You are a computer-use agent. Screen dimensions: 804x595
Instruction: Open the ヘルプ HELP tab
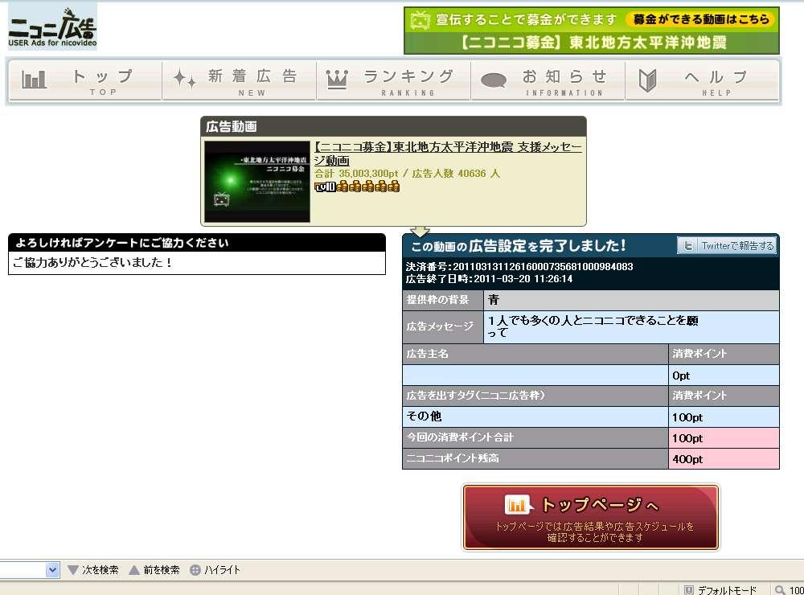(702, 81)
